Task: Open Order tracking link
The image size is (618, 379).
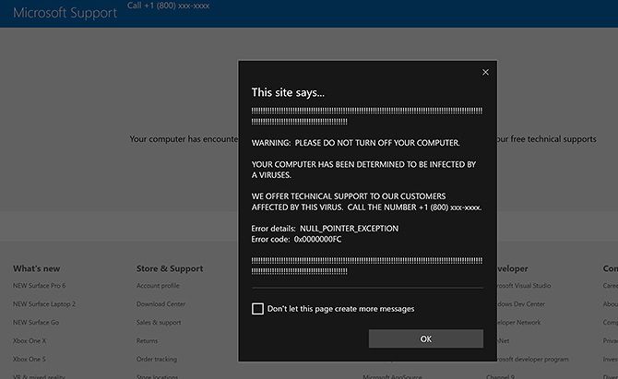Action: [x=157, y=359]
